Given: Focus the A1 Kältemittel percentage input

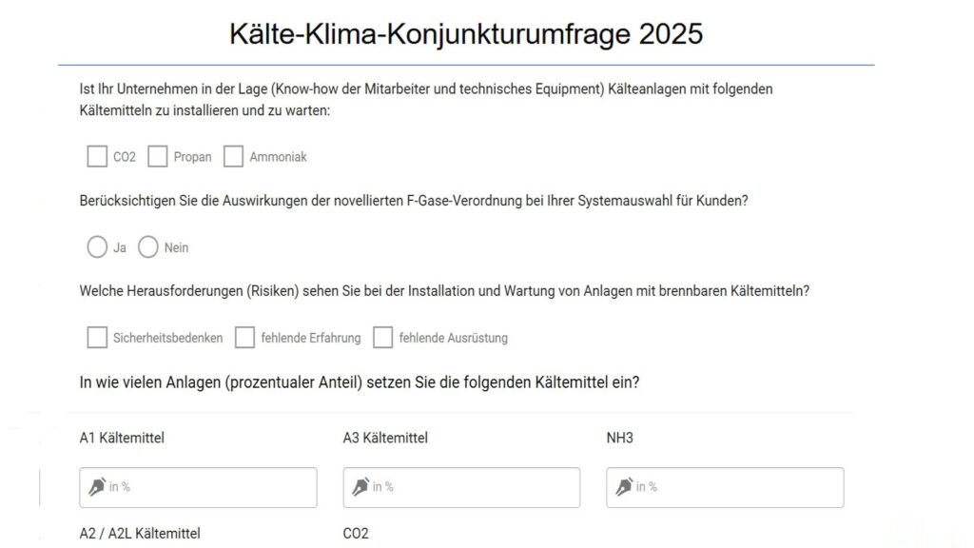Looking at the screenshot, I should (198, 488).
